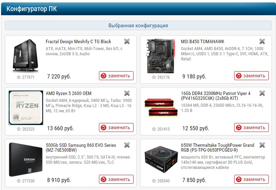
Task: Open the AMD Ryzen 5 2600 OEM title link
Action: pyautogui.click(x=68, y=93)
